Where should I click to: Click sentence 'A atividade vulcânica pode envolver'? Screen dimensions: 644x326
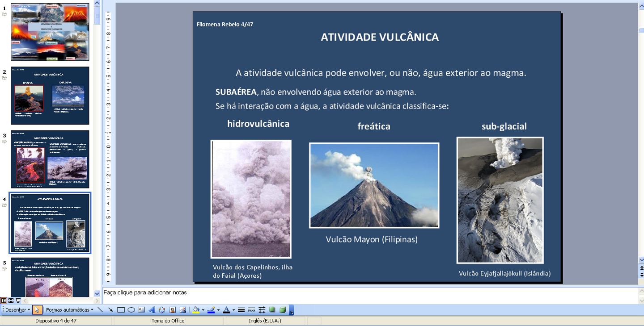pyautogui.click(x=381, y=73)
